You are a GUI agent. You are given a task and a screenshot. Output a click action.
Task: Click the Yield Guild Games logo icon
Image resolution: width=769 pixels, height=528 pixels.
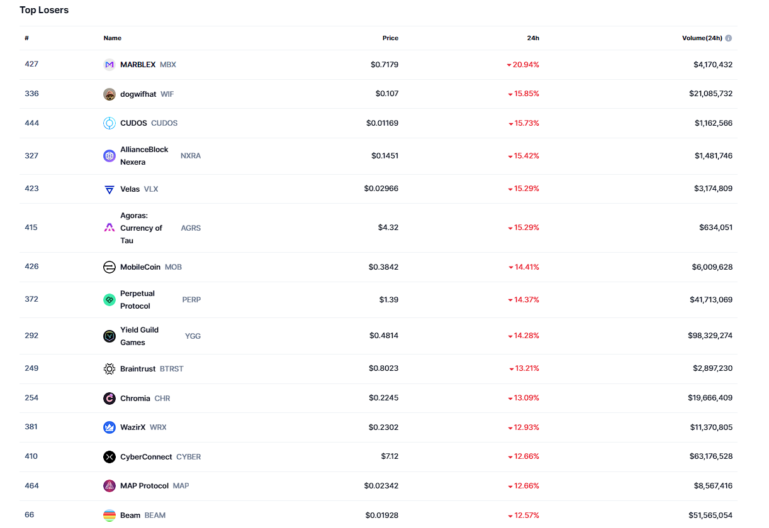[x=109, y=336]
